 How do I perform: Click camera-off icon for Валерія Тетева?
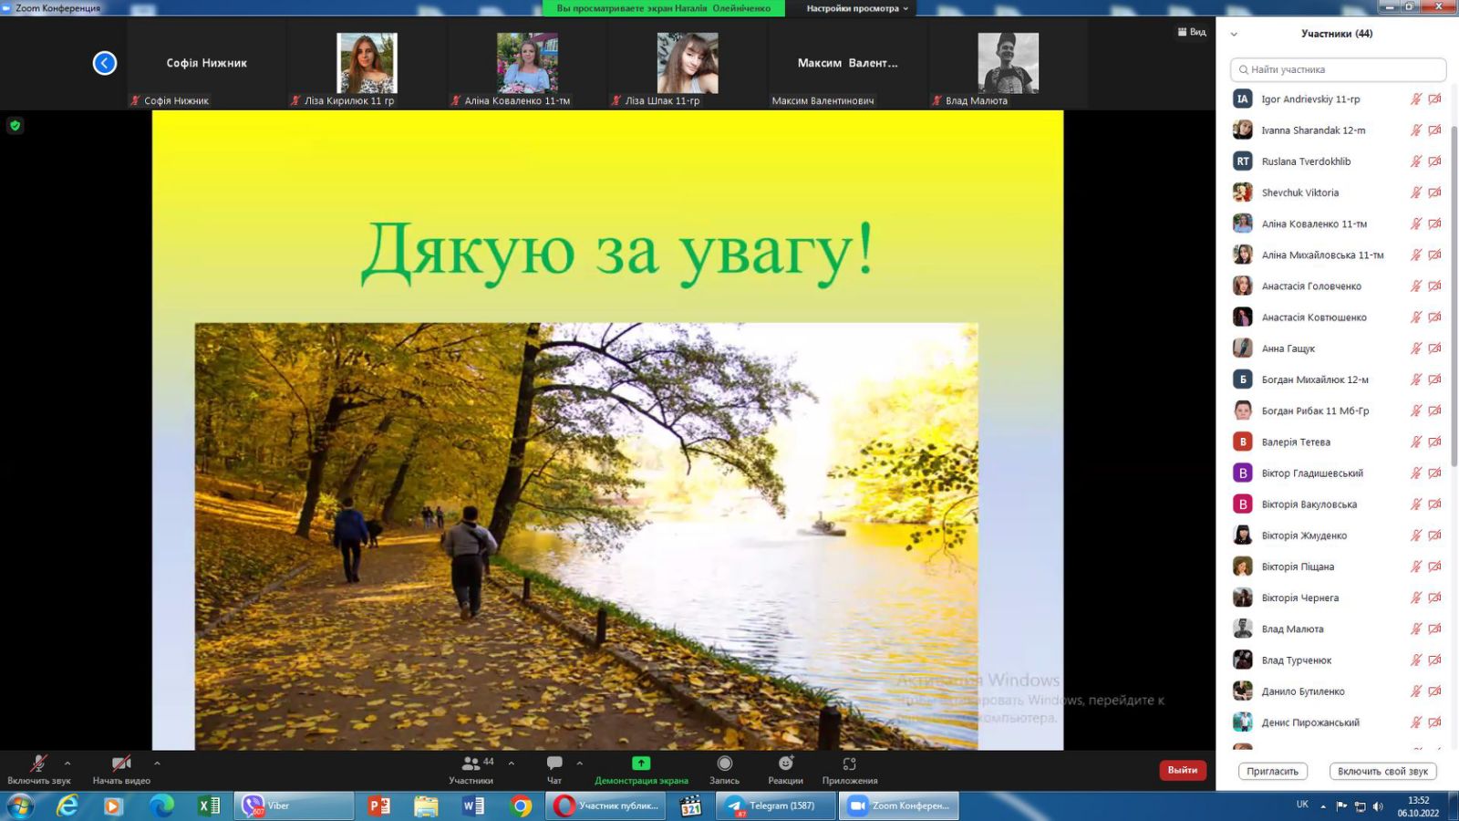pyautogui.click(x=1434, y=442)
